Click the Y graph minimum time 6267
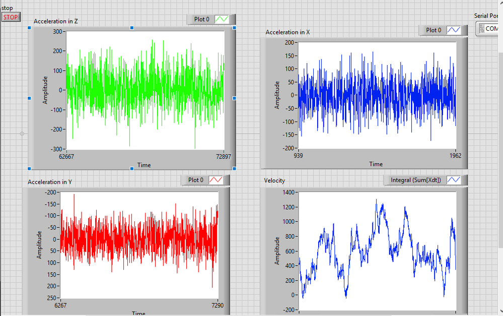 pyautogui.click(x=60, y=305)
